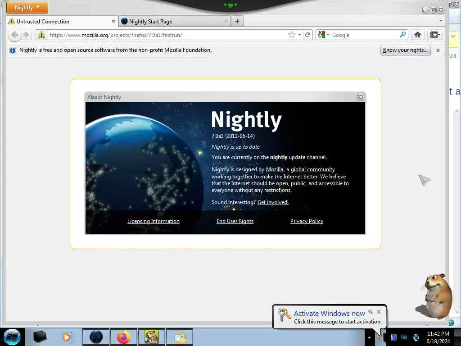Show hidden system tray icons
The width and height of the screenshot is (461, 346).
[x=369, y=337]
